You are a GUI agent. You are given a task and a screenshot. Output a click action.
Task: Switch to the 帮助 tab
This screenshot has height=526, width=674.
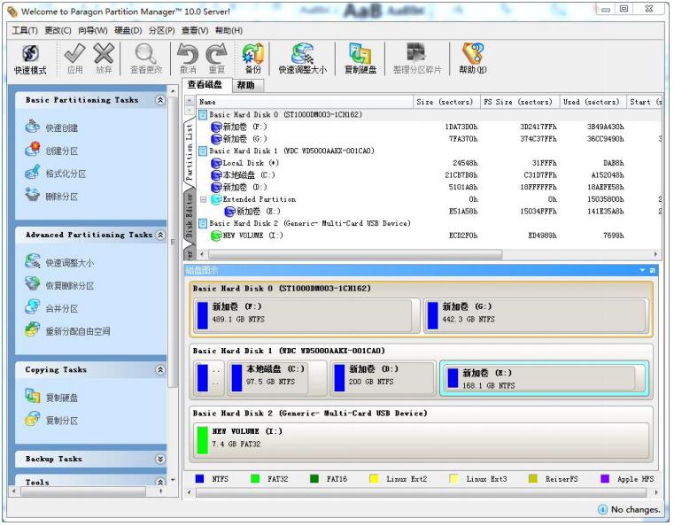point(245,85)
